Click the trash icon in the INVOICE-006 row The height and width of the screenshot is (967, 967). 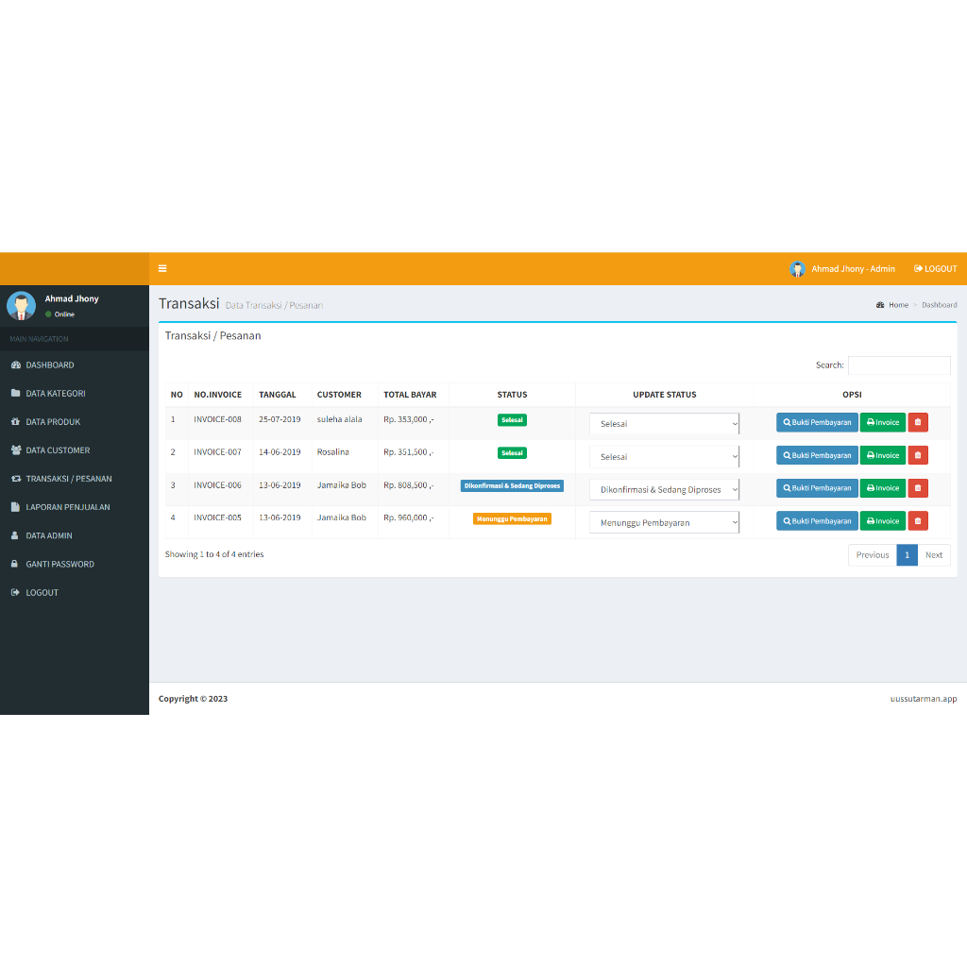pyautogui.click(x=918, y=488)
